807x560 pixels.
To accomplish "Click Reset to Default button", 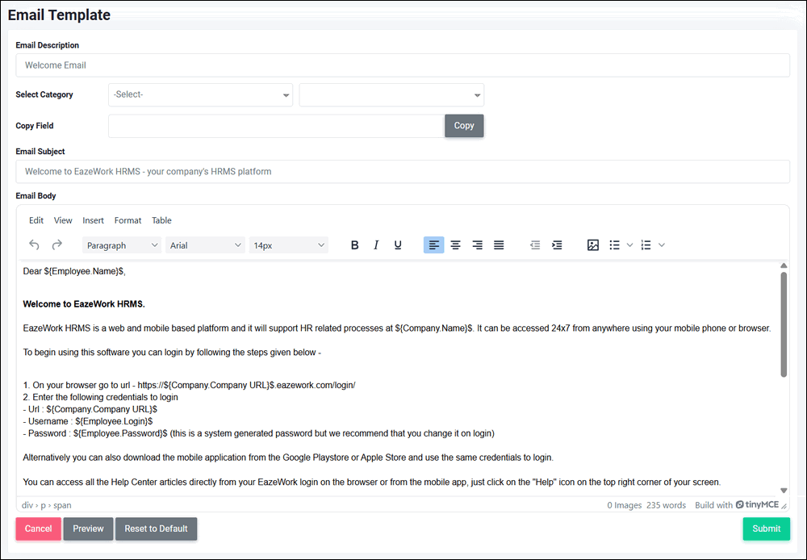I will pyautogui.click(x=156, y=529).
